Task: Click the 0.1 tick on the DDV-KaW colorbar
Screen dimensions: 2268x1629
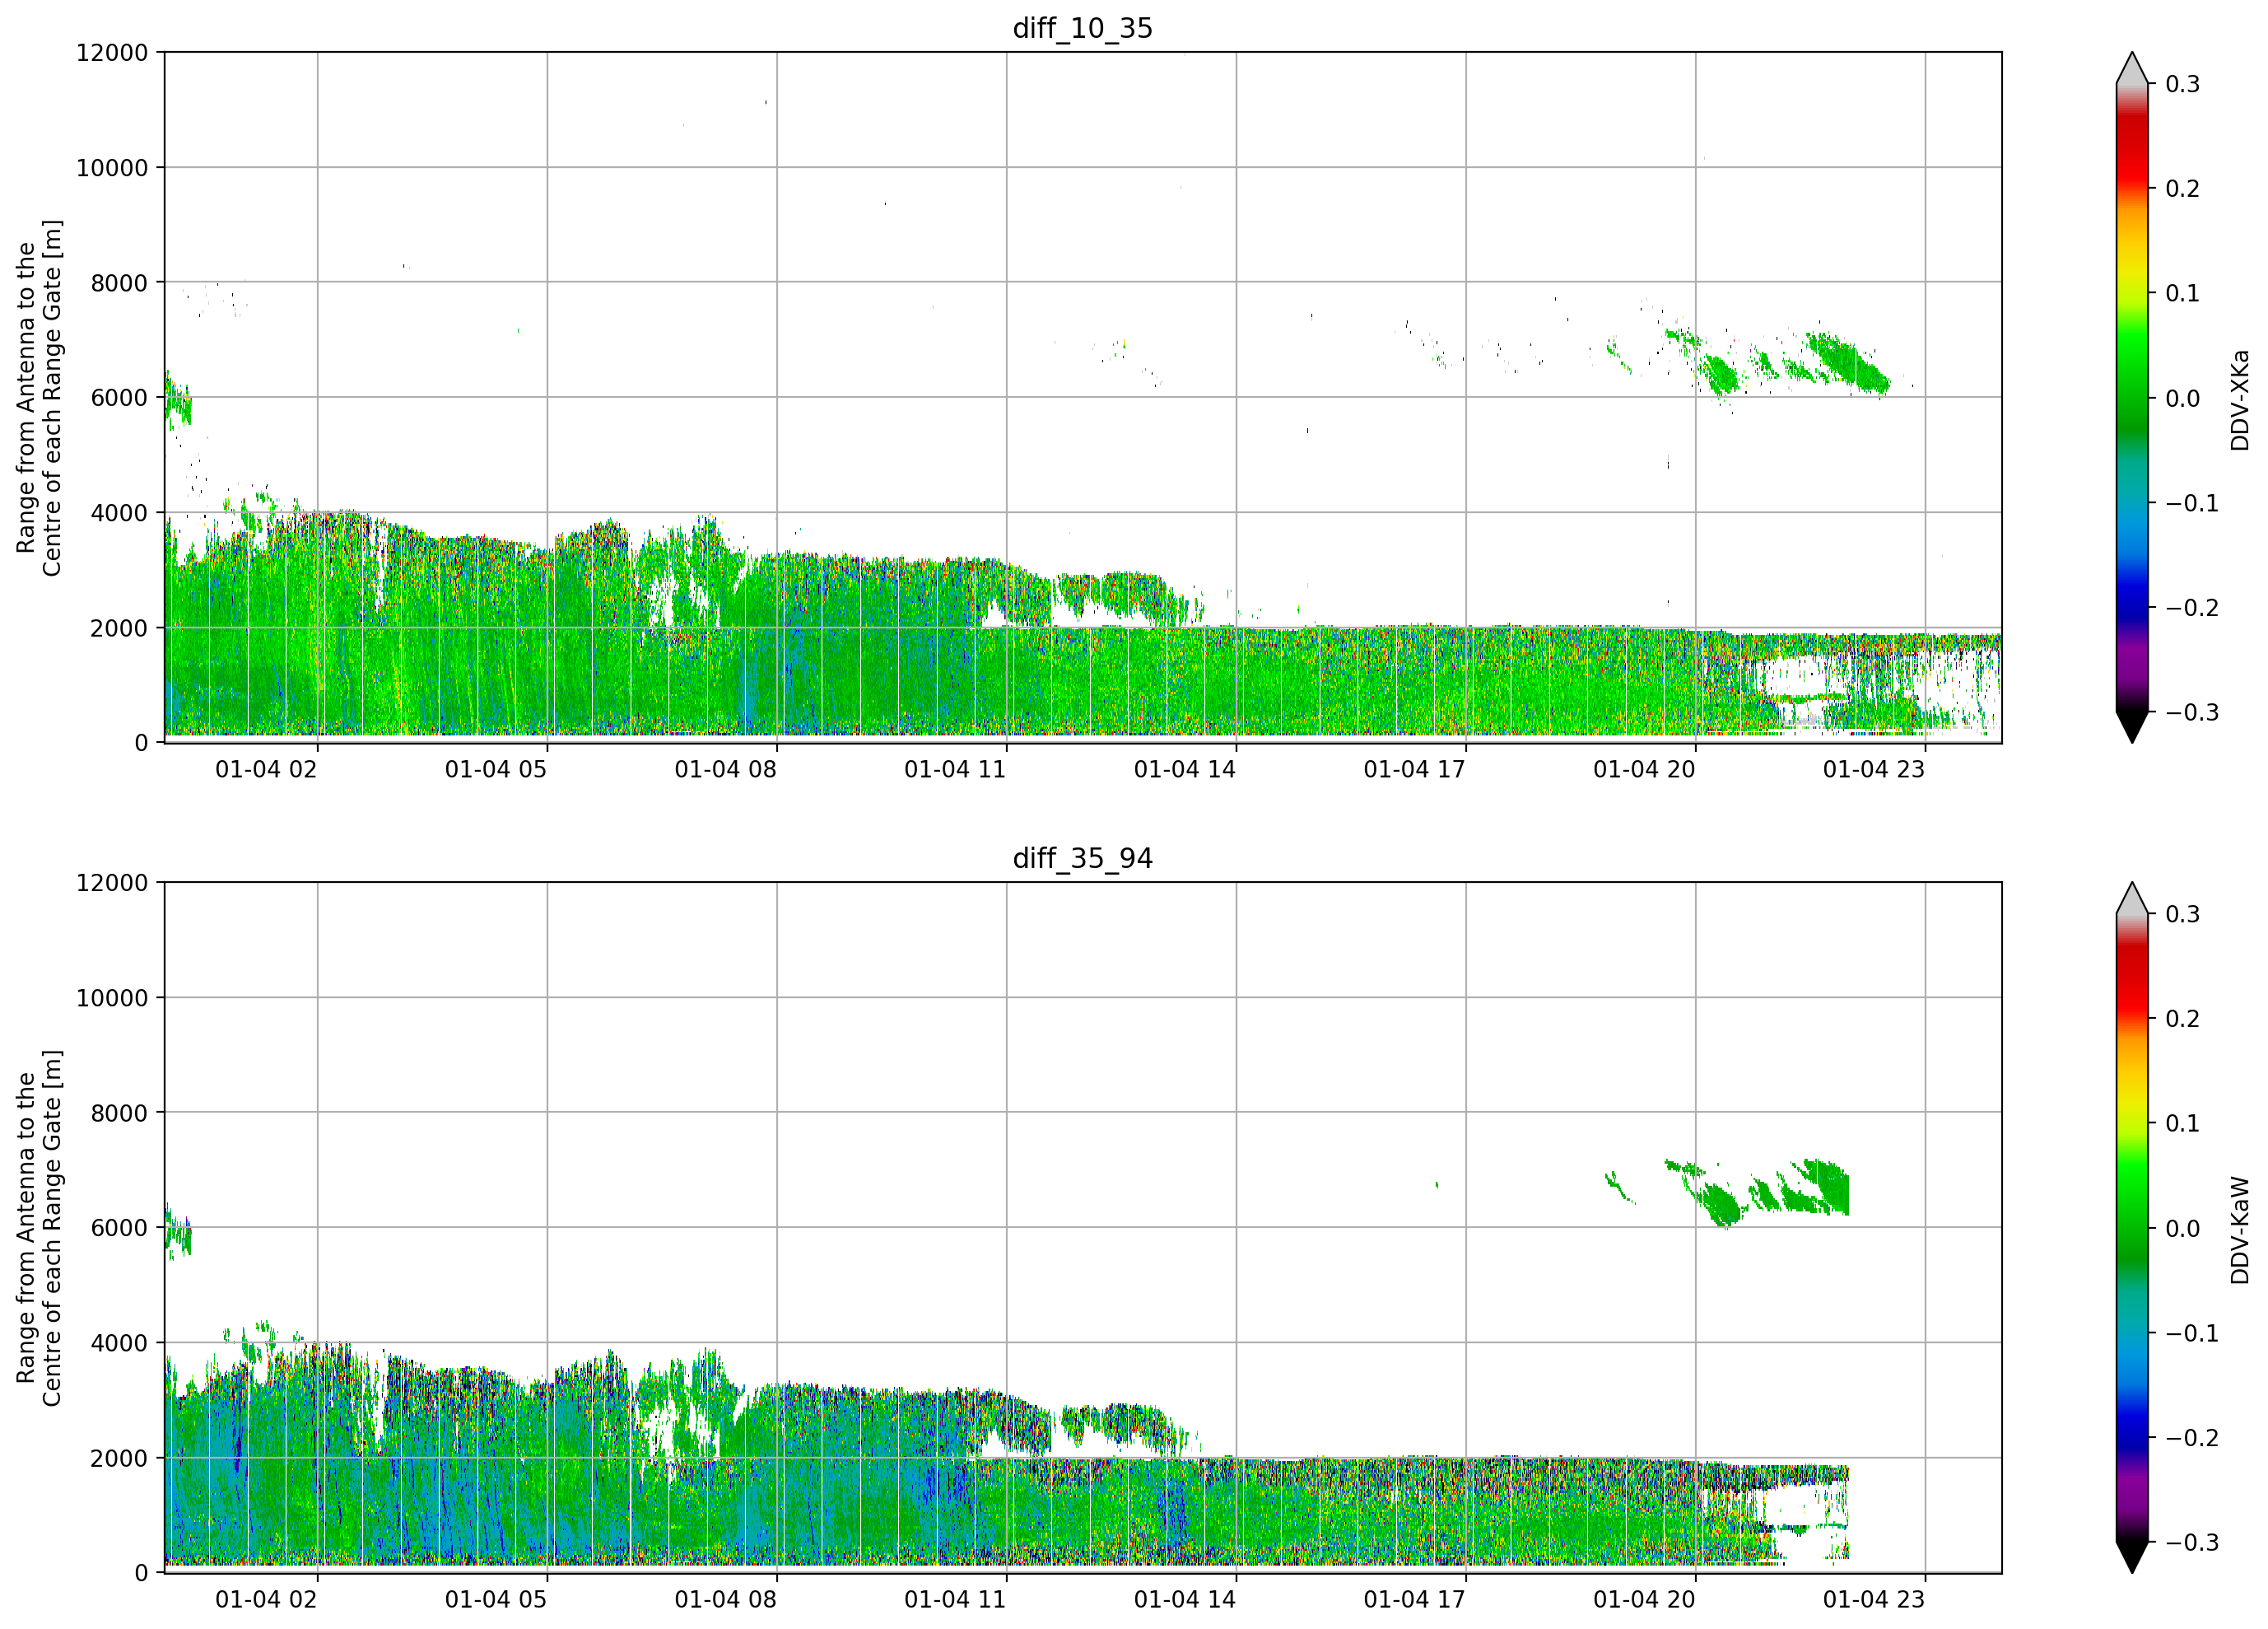Action: (x=2182, y=1123)
